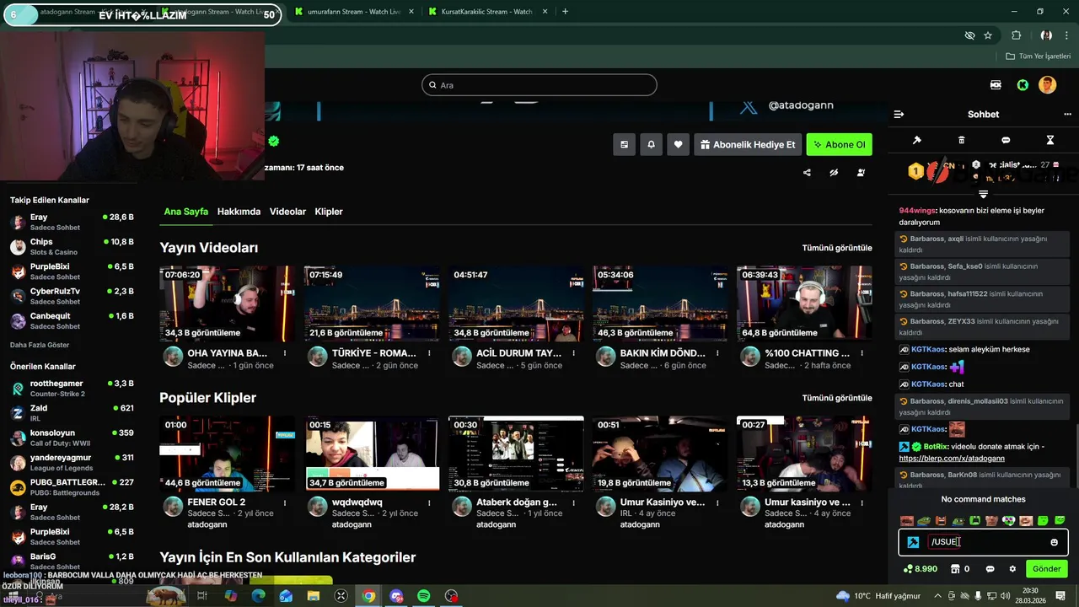Open the OHA YAYINA BA... video thumbnail
1079x607 pixels.
pyautogui.click(x=228, y=303)
